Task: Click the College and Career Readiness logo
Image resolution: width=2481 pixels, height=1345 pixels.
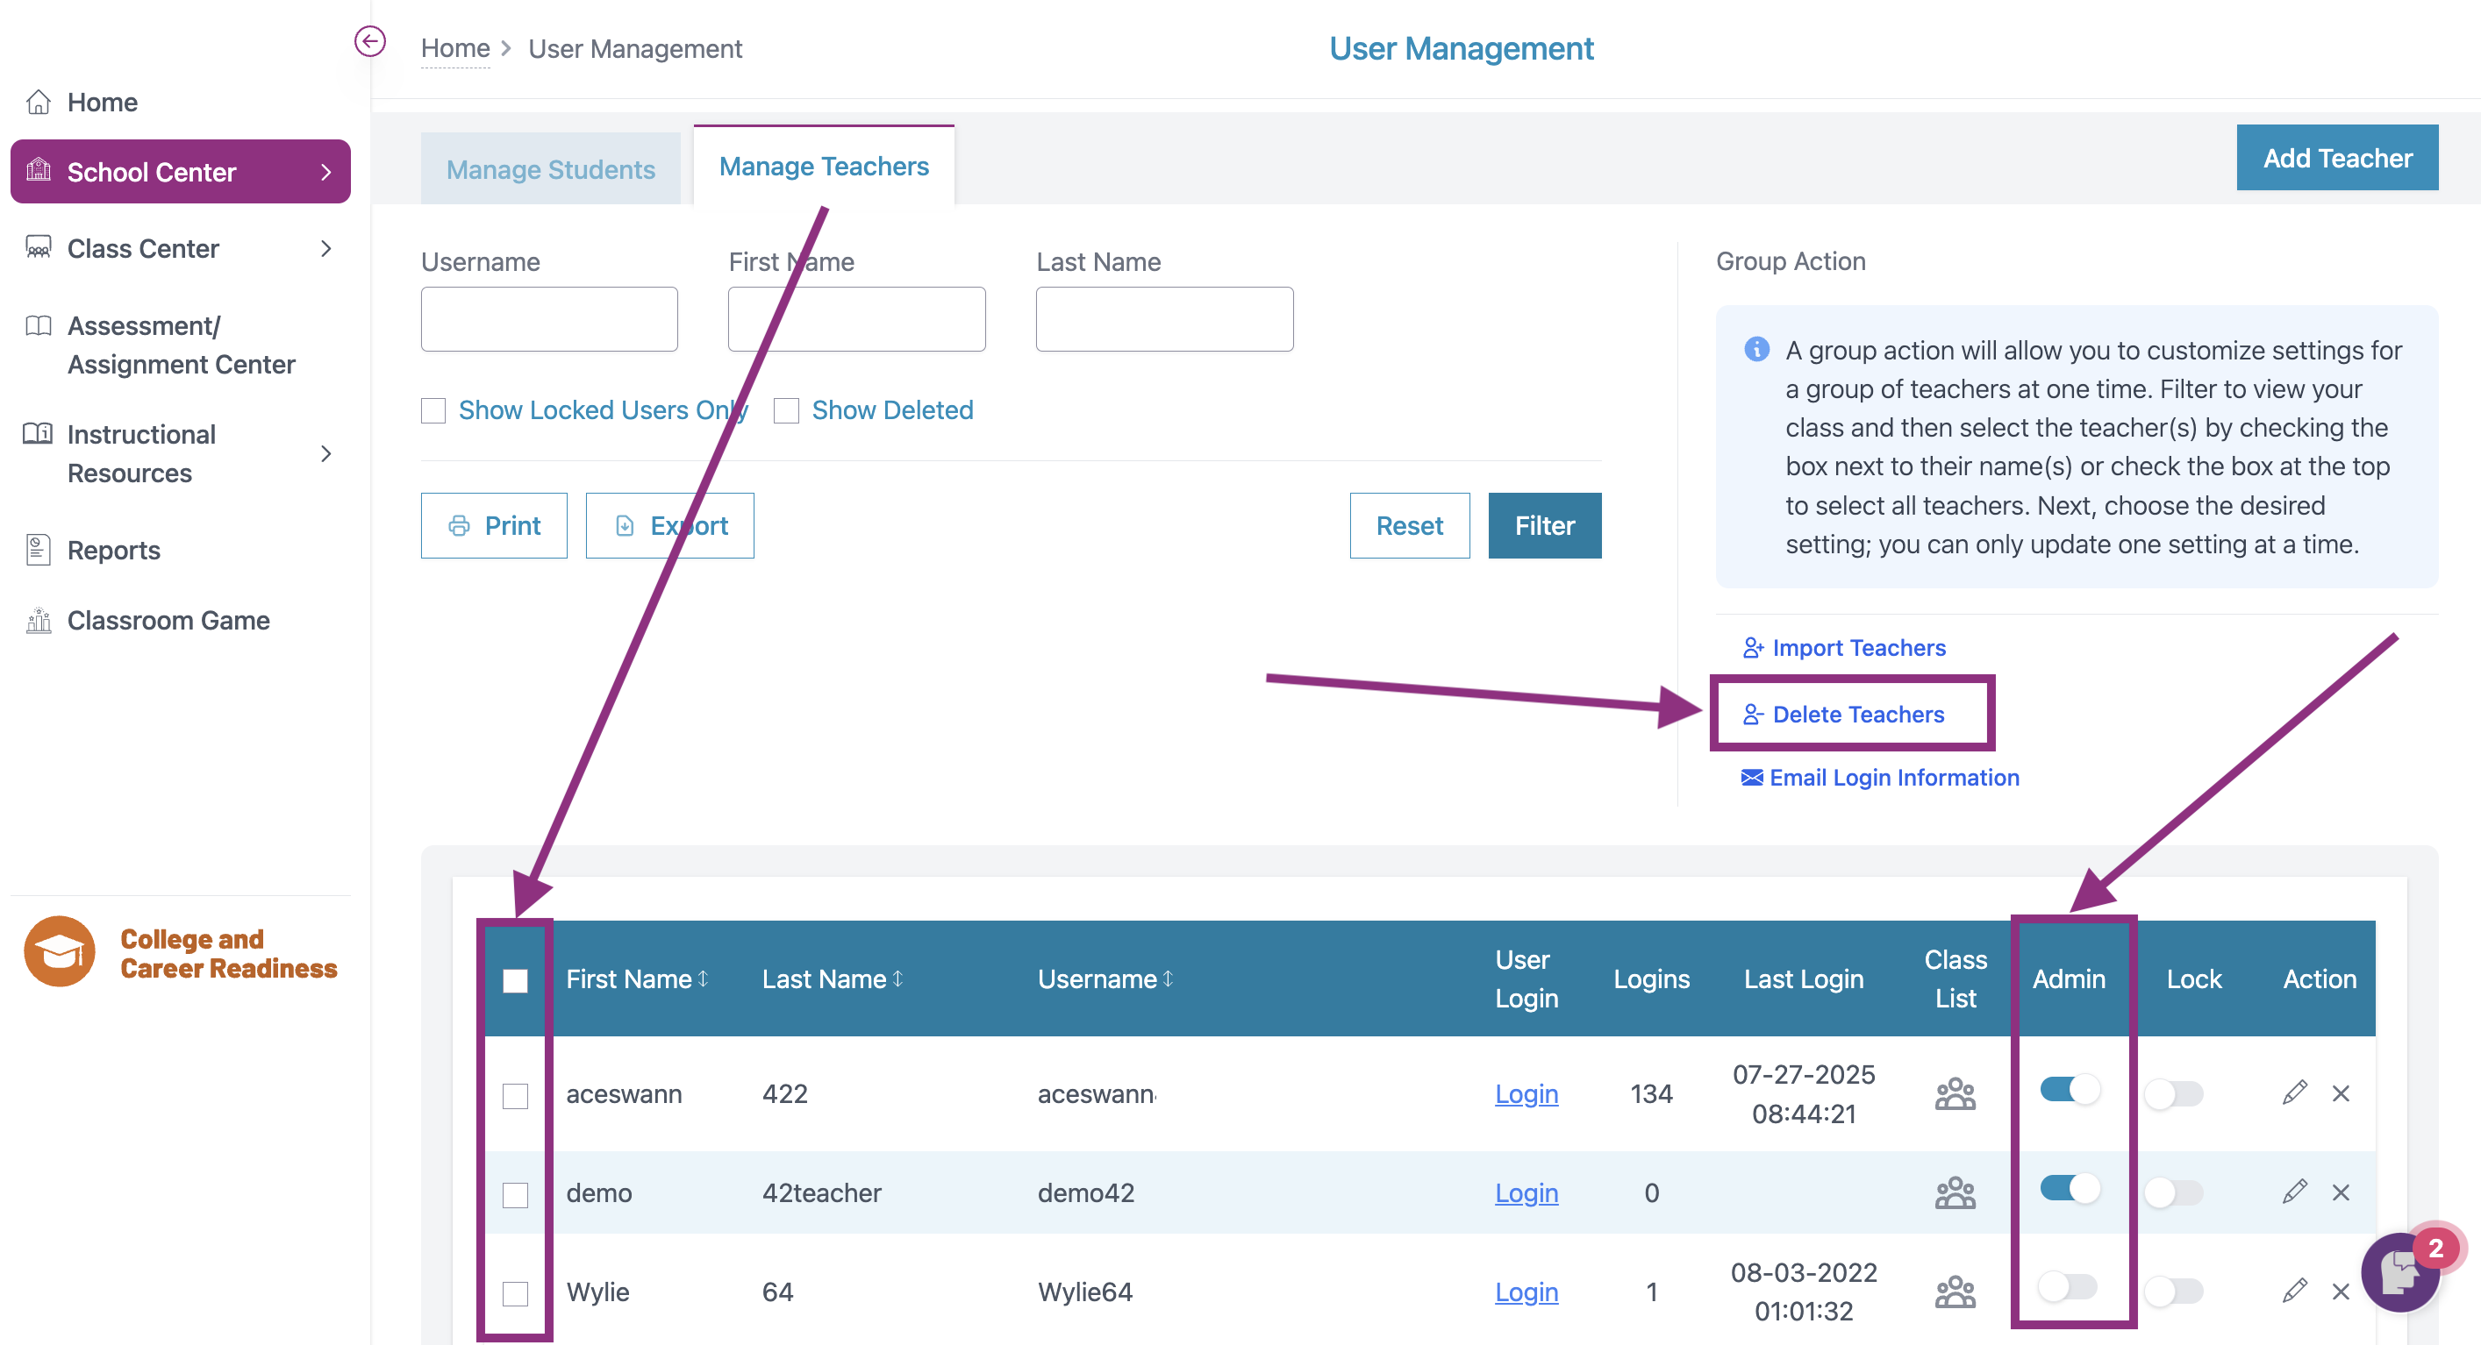Action: (x=180, y=952)
